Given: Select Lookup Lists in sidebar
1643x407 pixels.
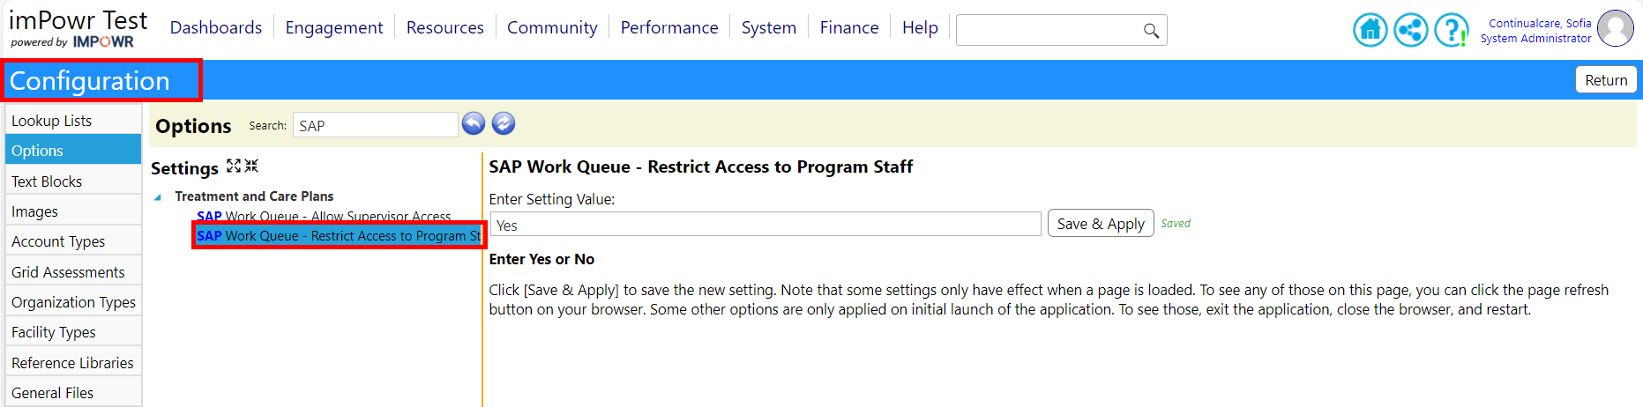Looking at the screenshot, I should click(73, 121).
